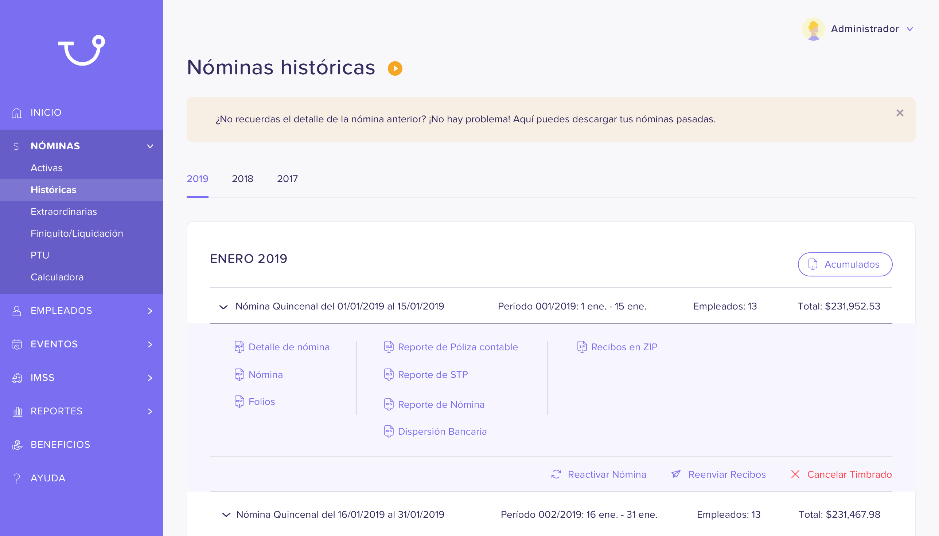Click 'Período 002/2019: 16 ene. - 31 ene.' text

click(x=579, y=515)
